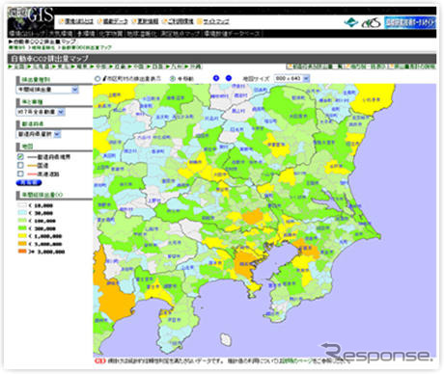This screenshot has height=374, width=444.
Task: Open the 環境GISとは header link
Action: [x=76, y=21]
